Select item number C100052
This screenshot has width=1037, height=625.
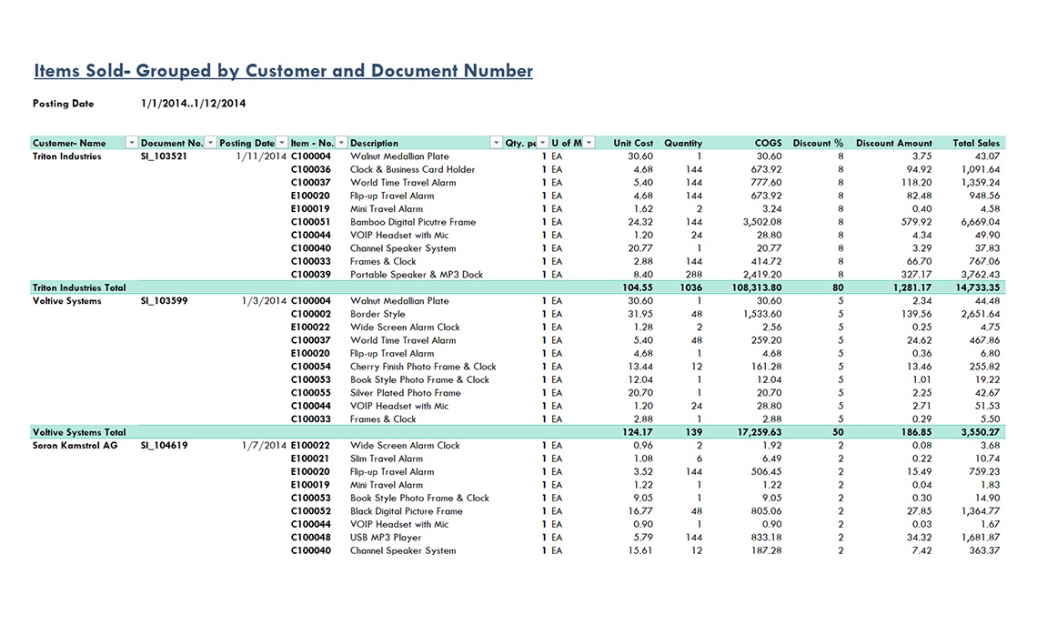[x=311, y=511]
